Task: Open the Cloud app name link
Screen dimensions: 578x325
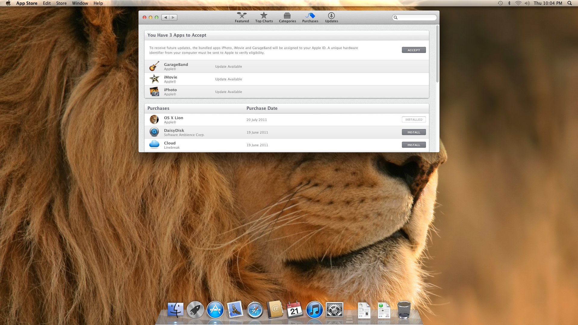Action: 169,143
